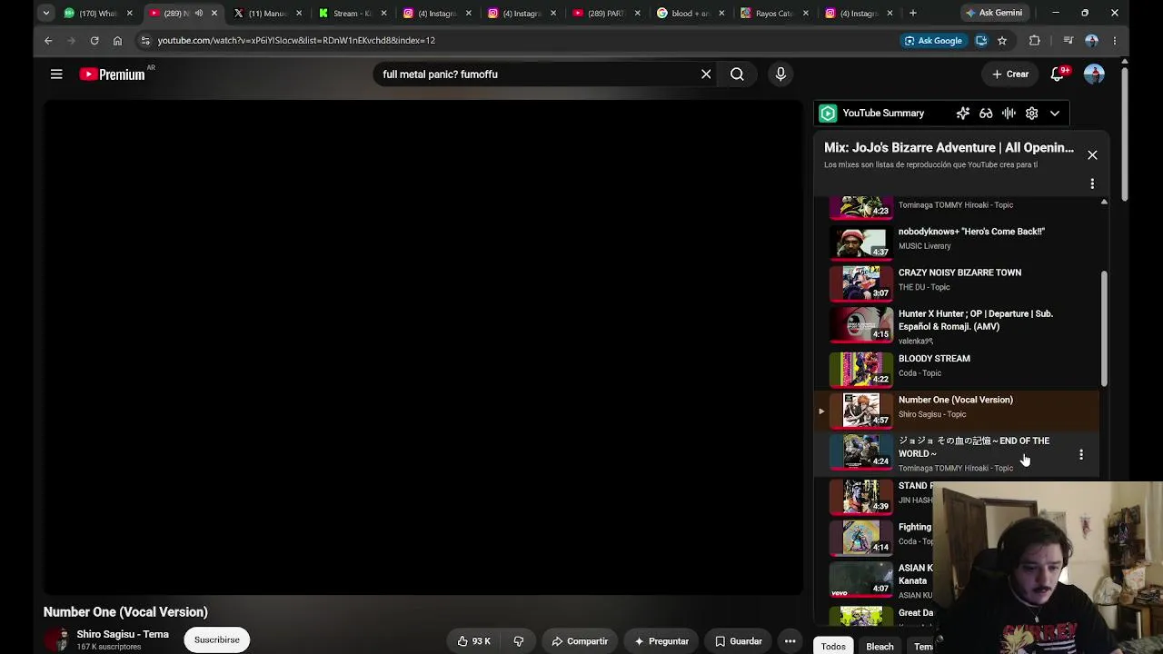The height and width of the screenshot is (654, 1163).
Task: Open the Ask Gemini button
Action: 994,13
